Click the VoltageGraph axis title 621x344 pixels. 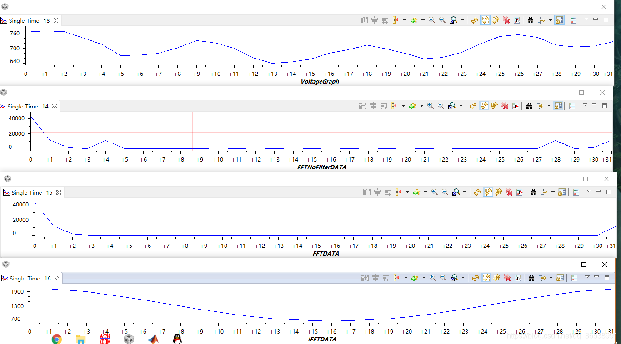[320, 82]
